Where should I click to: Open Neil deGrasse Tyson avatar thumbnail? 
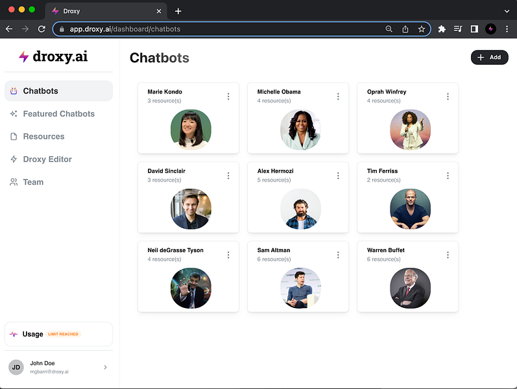pos(191,288)
